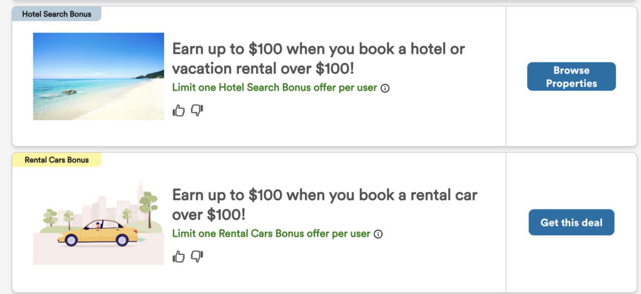Dislike the Rental Cars Bonus offer
This screenshot has width=641, height=294.
[197, 256]
